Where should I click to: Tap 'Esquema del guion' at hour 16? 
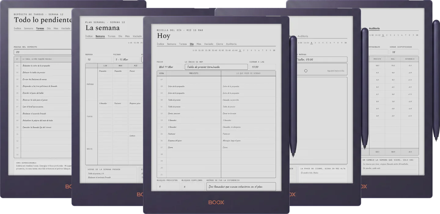[194, 141]
